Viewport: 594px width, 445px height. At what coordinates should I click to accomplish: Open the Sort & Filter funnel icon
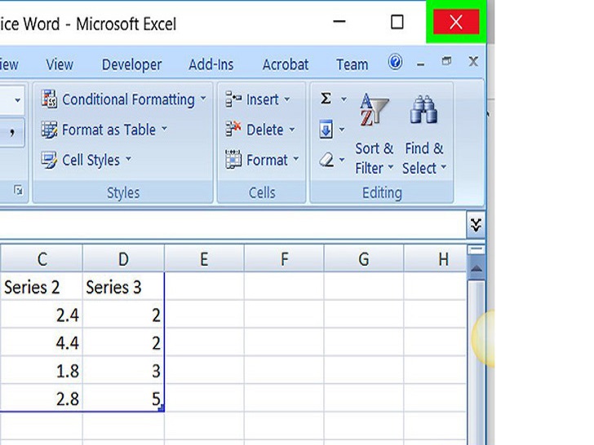click(375, 112)
